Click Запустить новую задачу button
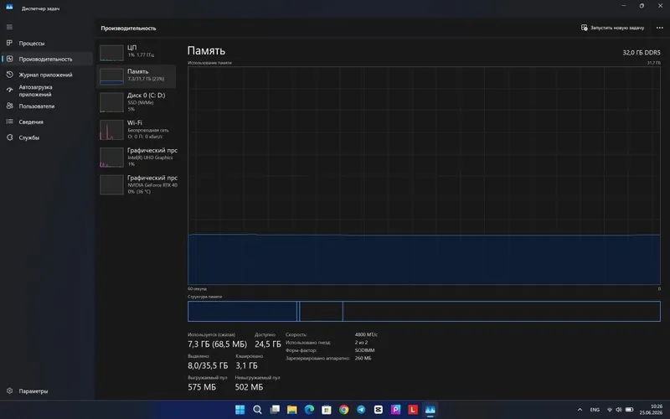Screen dimensions: 670x419 pos(612,28)
